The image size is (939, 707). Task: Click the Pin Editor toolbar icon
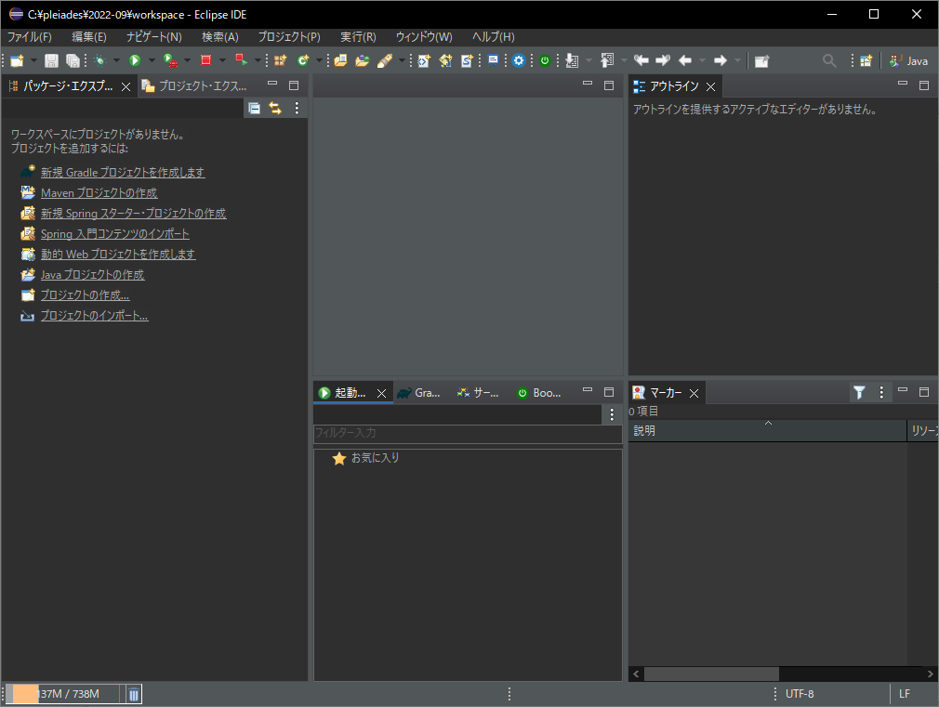[761, 61]
